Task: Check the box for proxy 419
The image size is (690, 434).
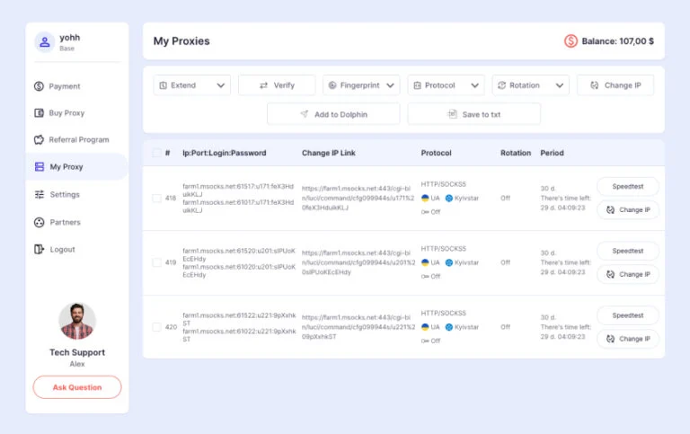Action: pyautogui.click(x=156, y=262)
